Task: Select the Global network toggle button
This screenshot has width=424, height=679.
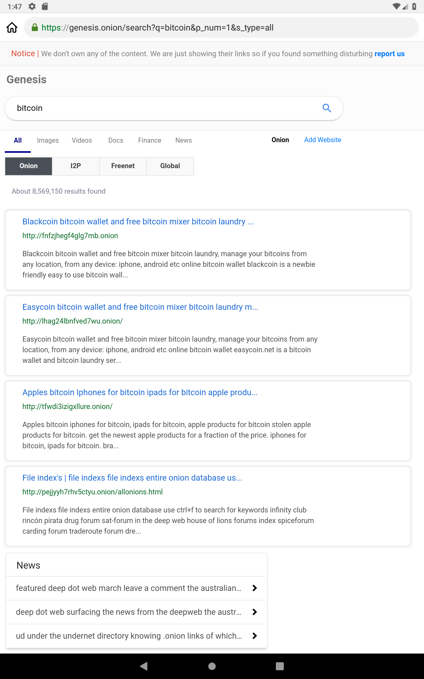Action: point(170,166)
